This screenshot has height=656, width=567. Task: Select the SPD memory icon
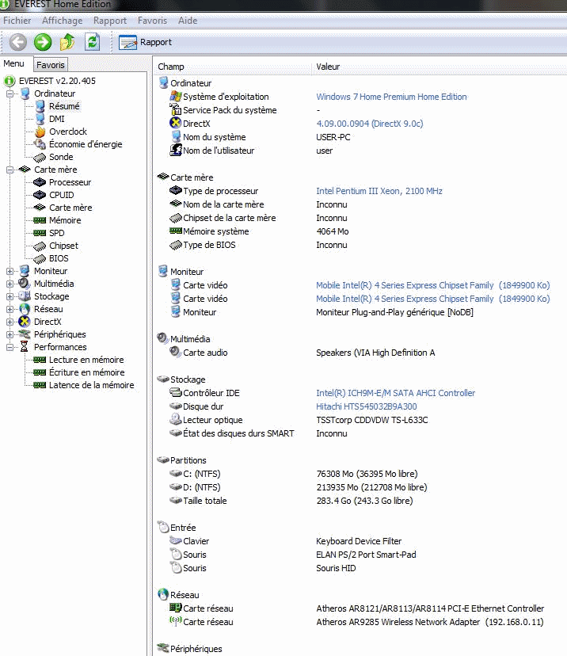click(x=40, y=233)
